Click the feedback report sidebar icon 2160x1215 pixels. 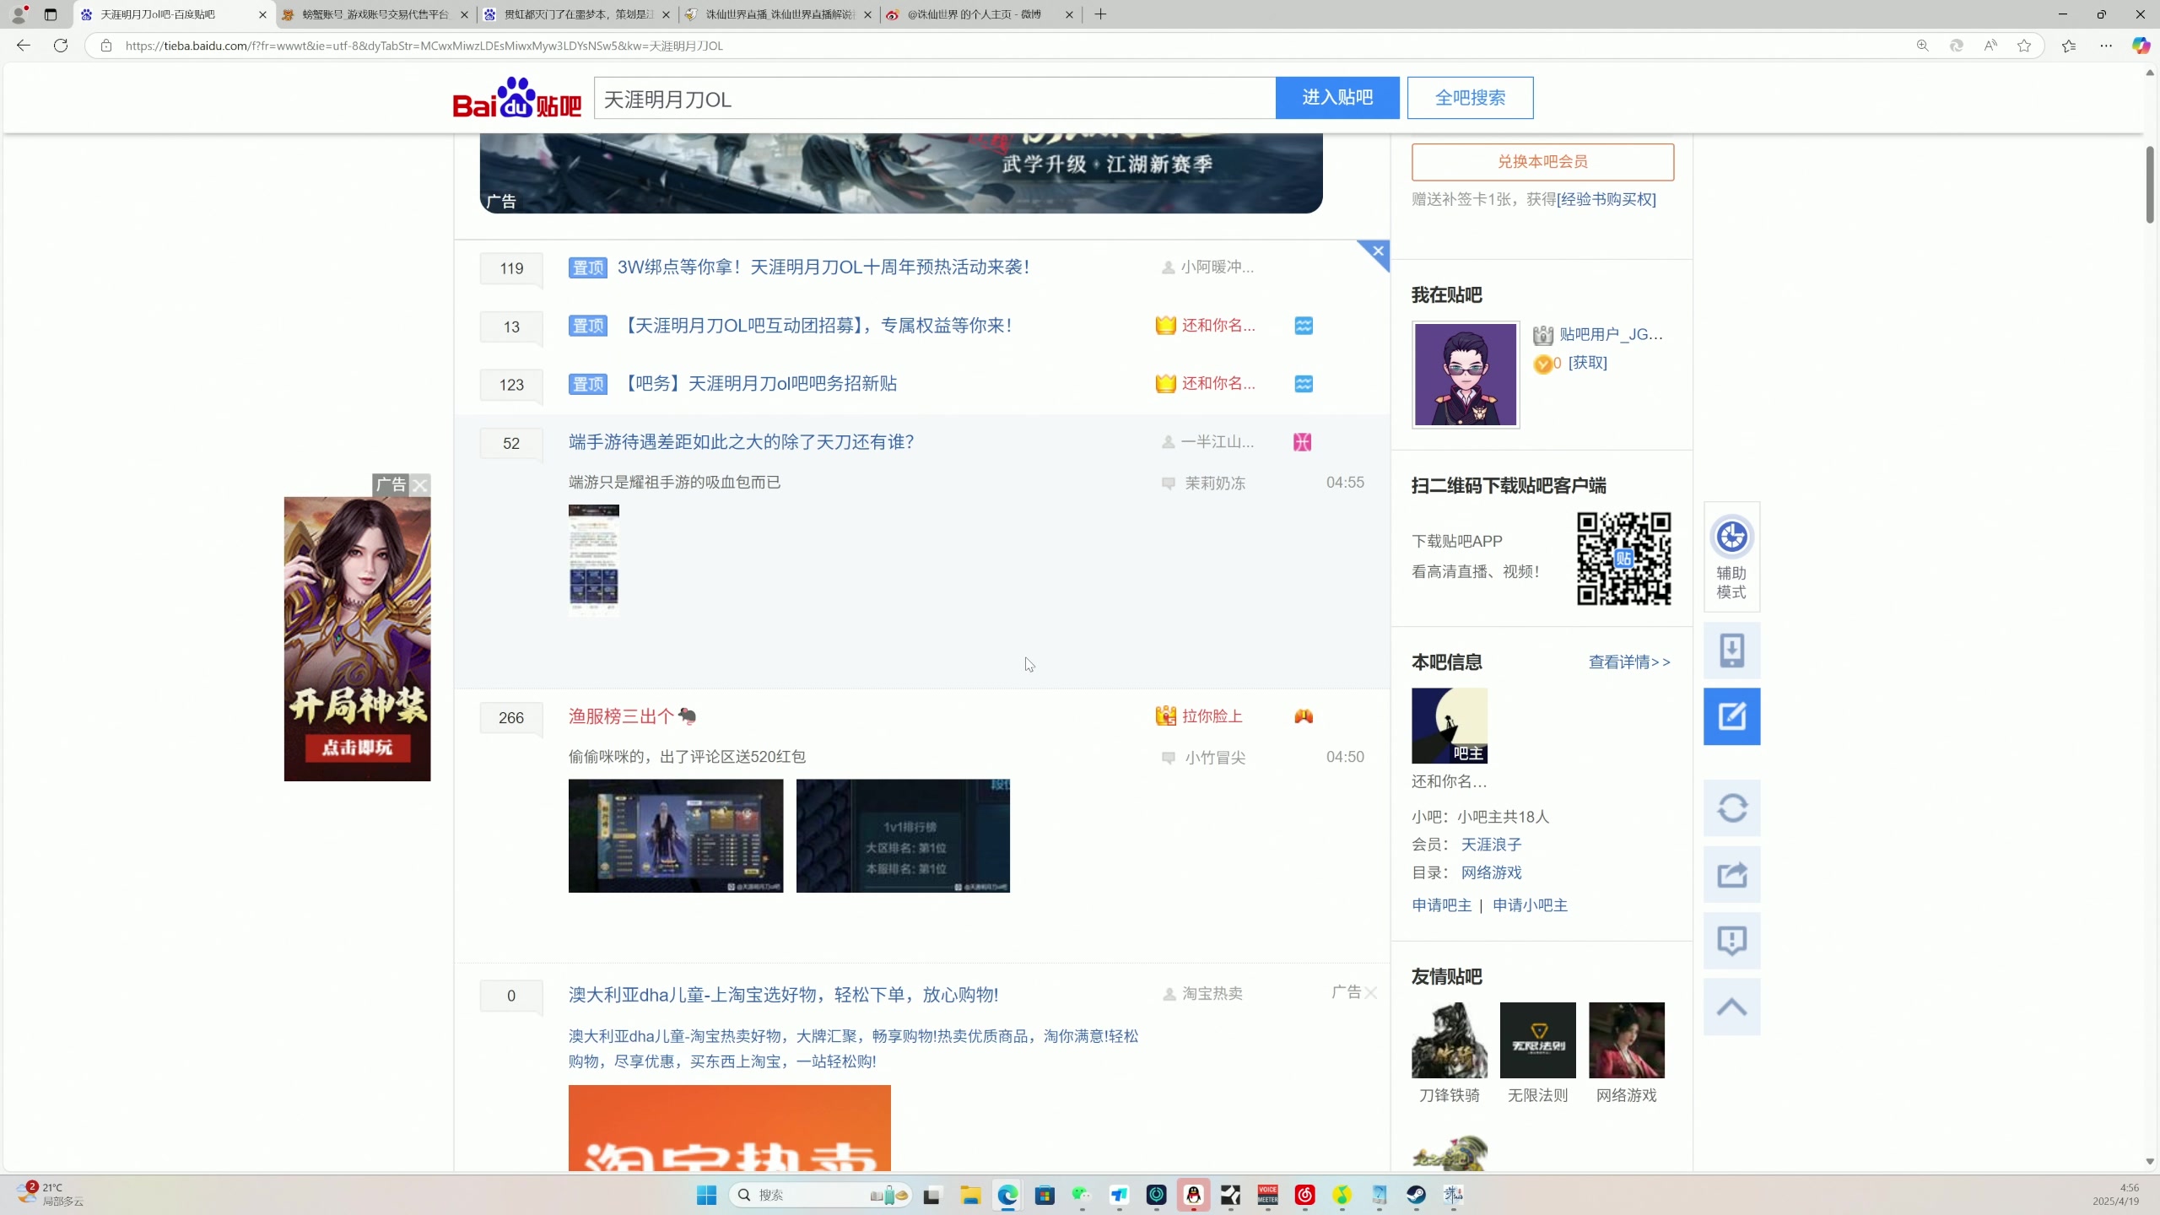pyautogui.click(x=1731, y=940)
